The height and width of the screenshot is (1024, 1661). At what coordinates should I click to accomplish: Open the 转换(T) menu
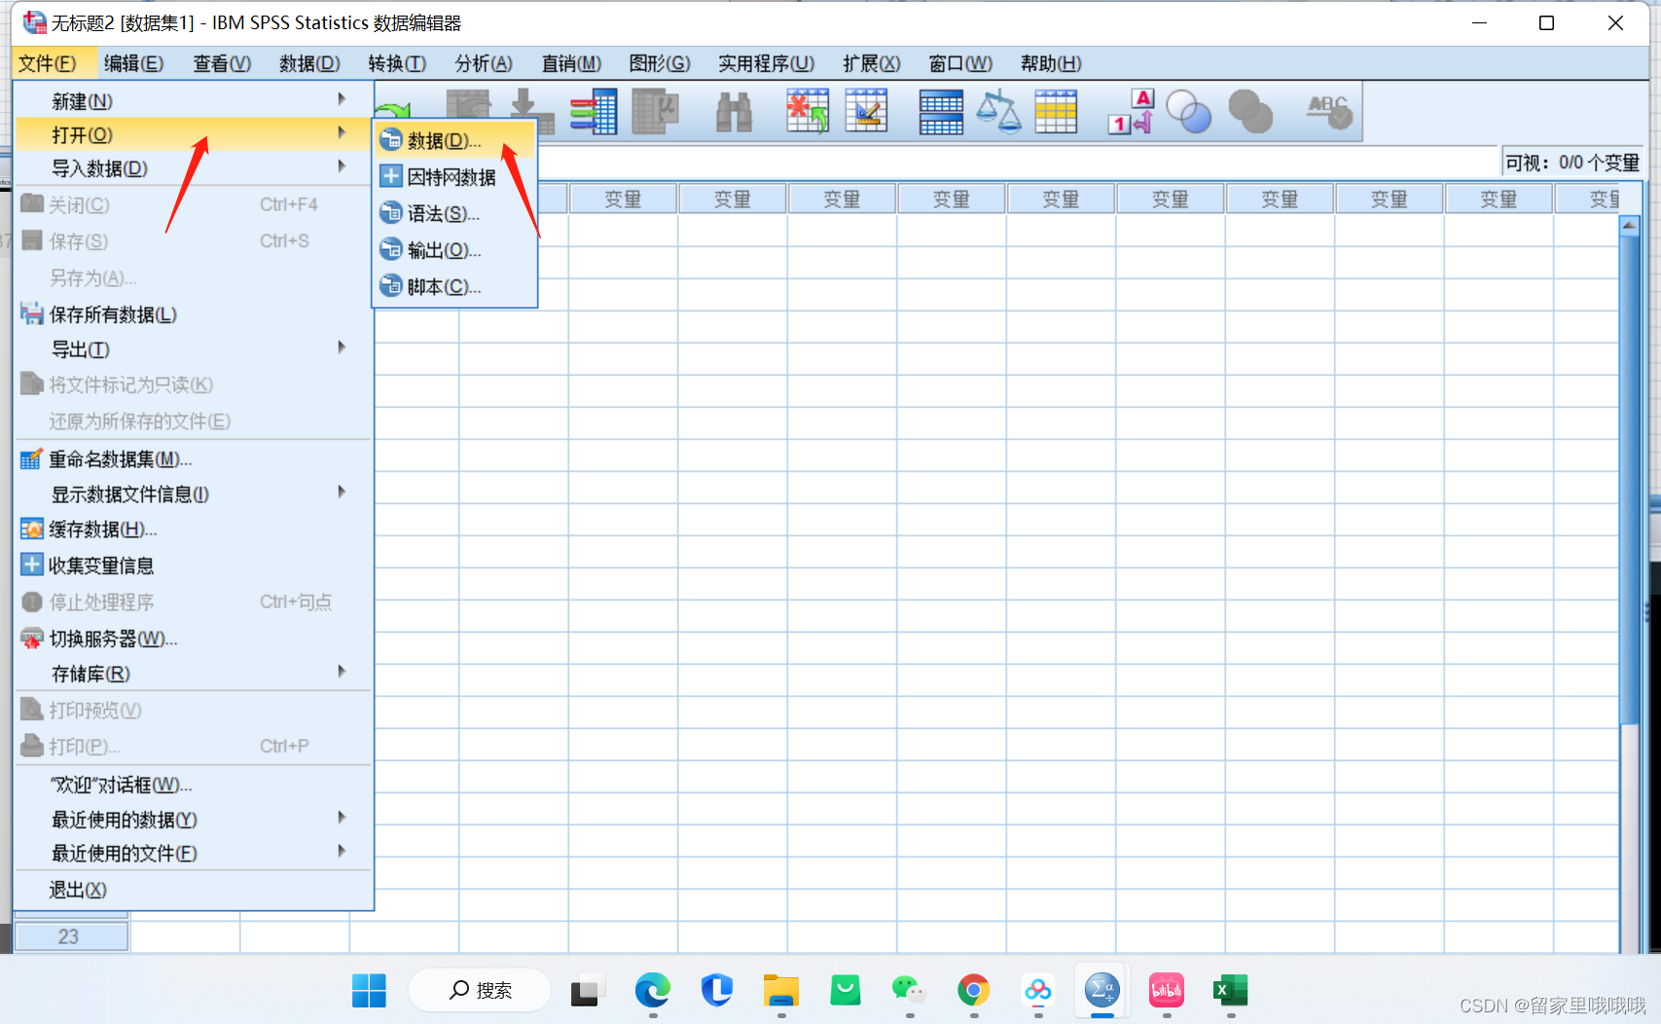(397, 63)
